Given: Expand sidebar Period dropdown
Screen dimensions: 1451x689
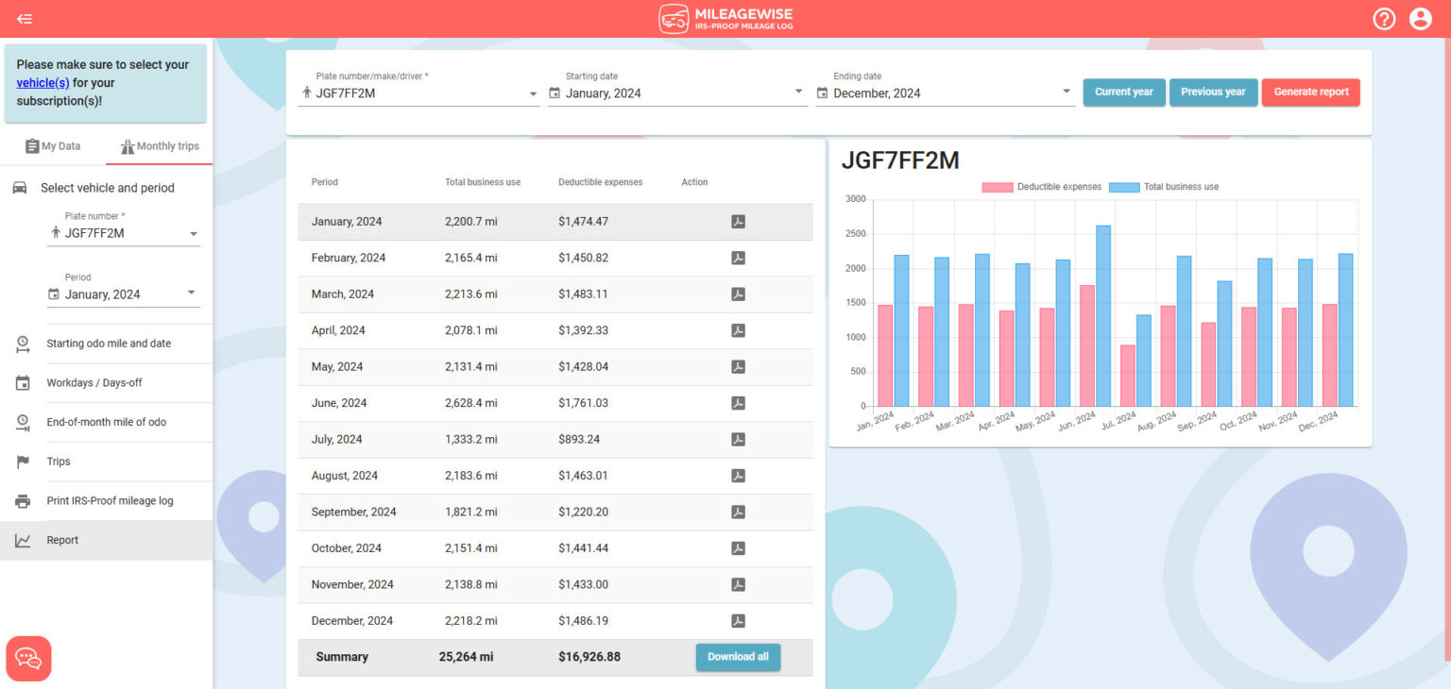Looking at the screenshot, I should point(124,294).
